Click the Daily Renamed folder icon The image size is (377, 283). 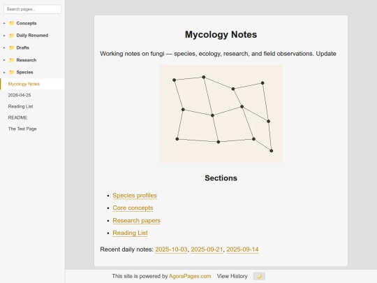(x=12, y=36)
